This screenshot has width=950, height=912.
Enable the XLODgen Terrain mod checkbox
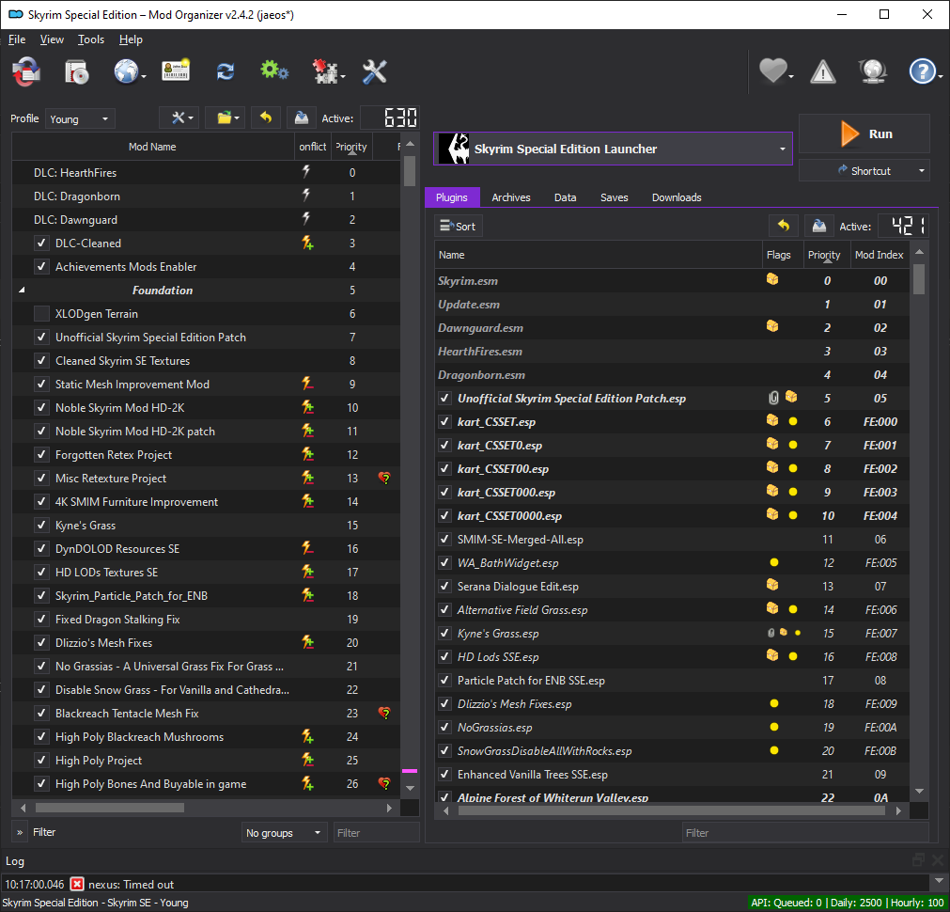41,313
